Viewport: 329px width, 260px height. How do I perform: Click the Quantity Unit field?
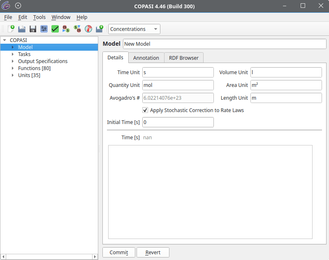point(178,85)
